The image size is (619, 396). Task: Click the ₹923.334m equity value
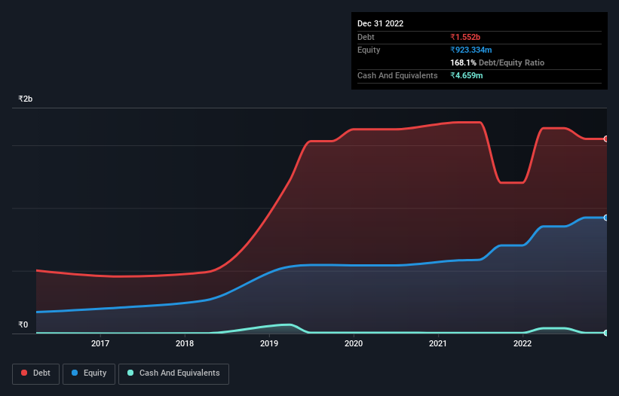tap(471, 50)
